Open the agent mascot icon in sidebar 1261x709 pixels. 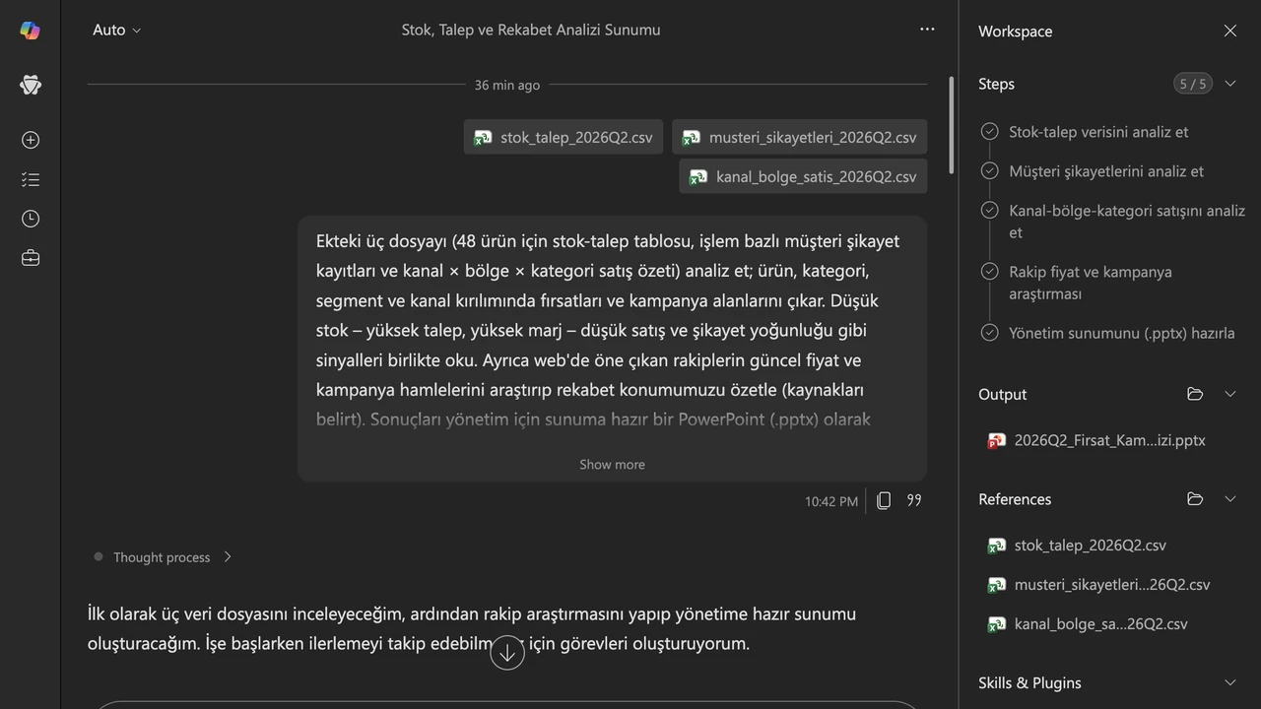(31, 85)
